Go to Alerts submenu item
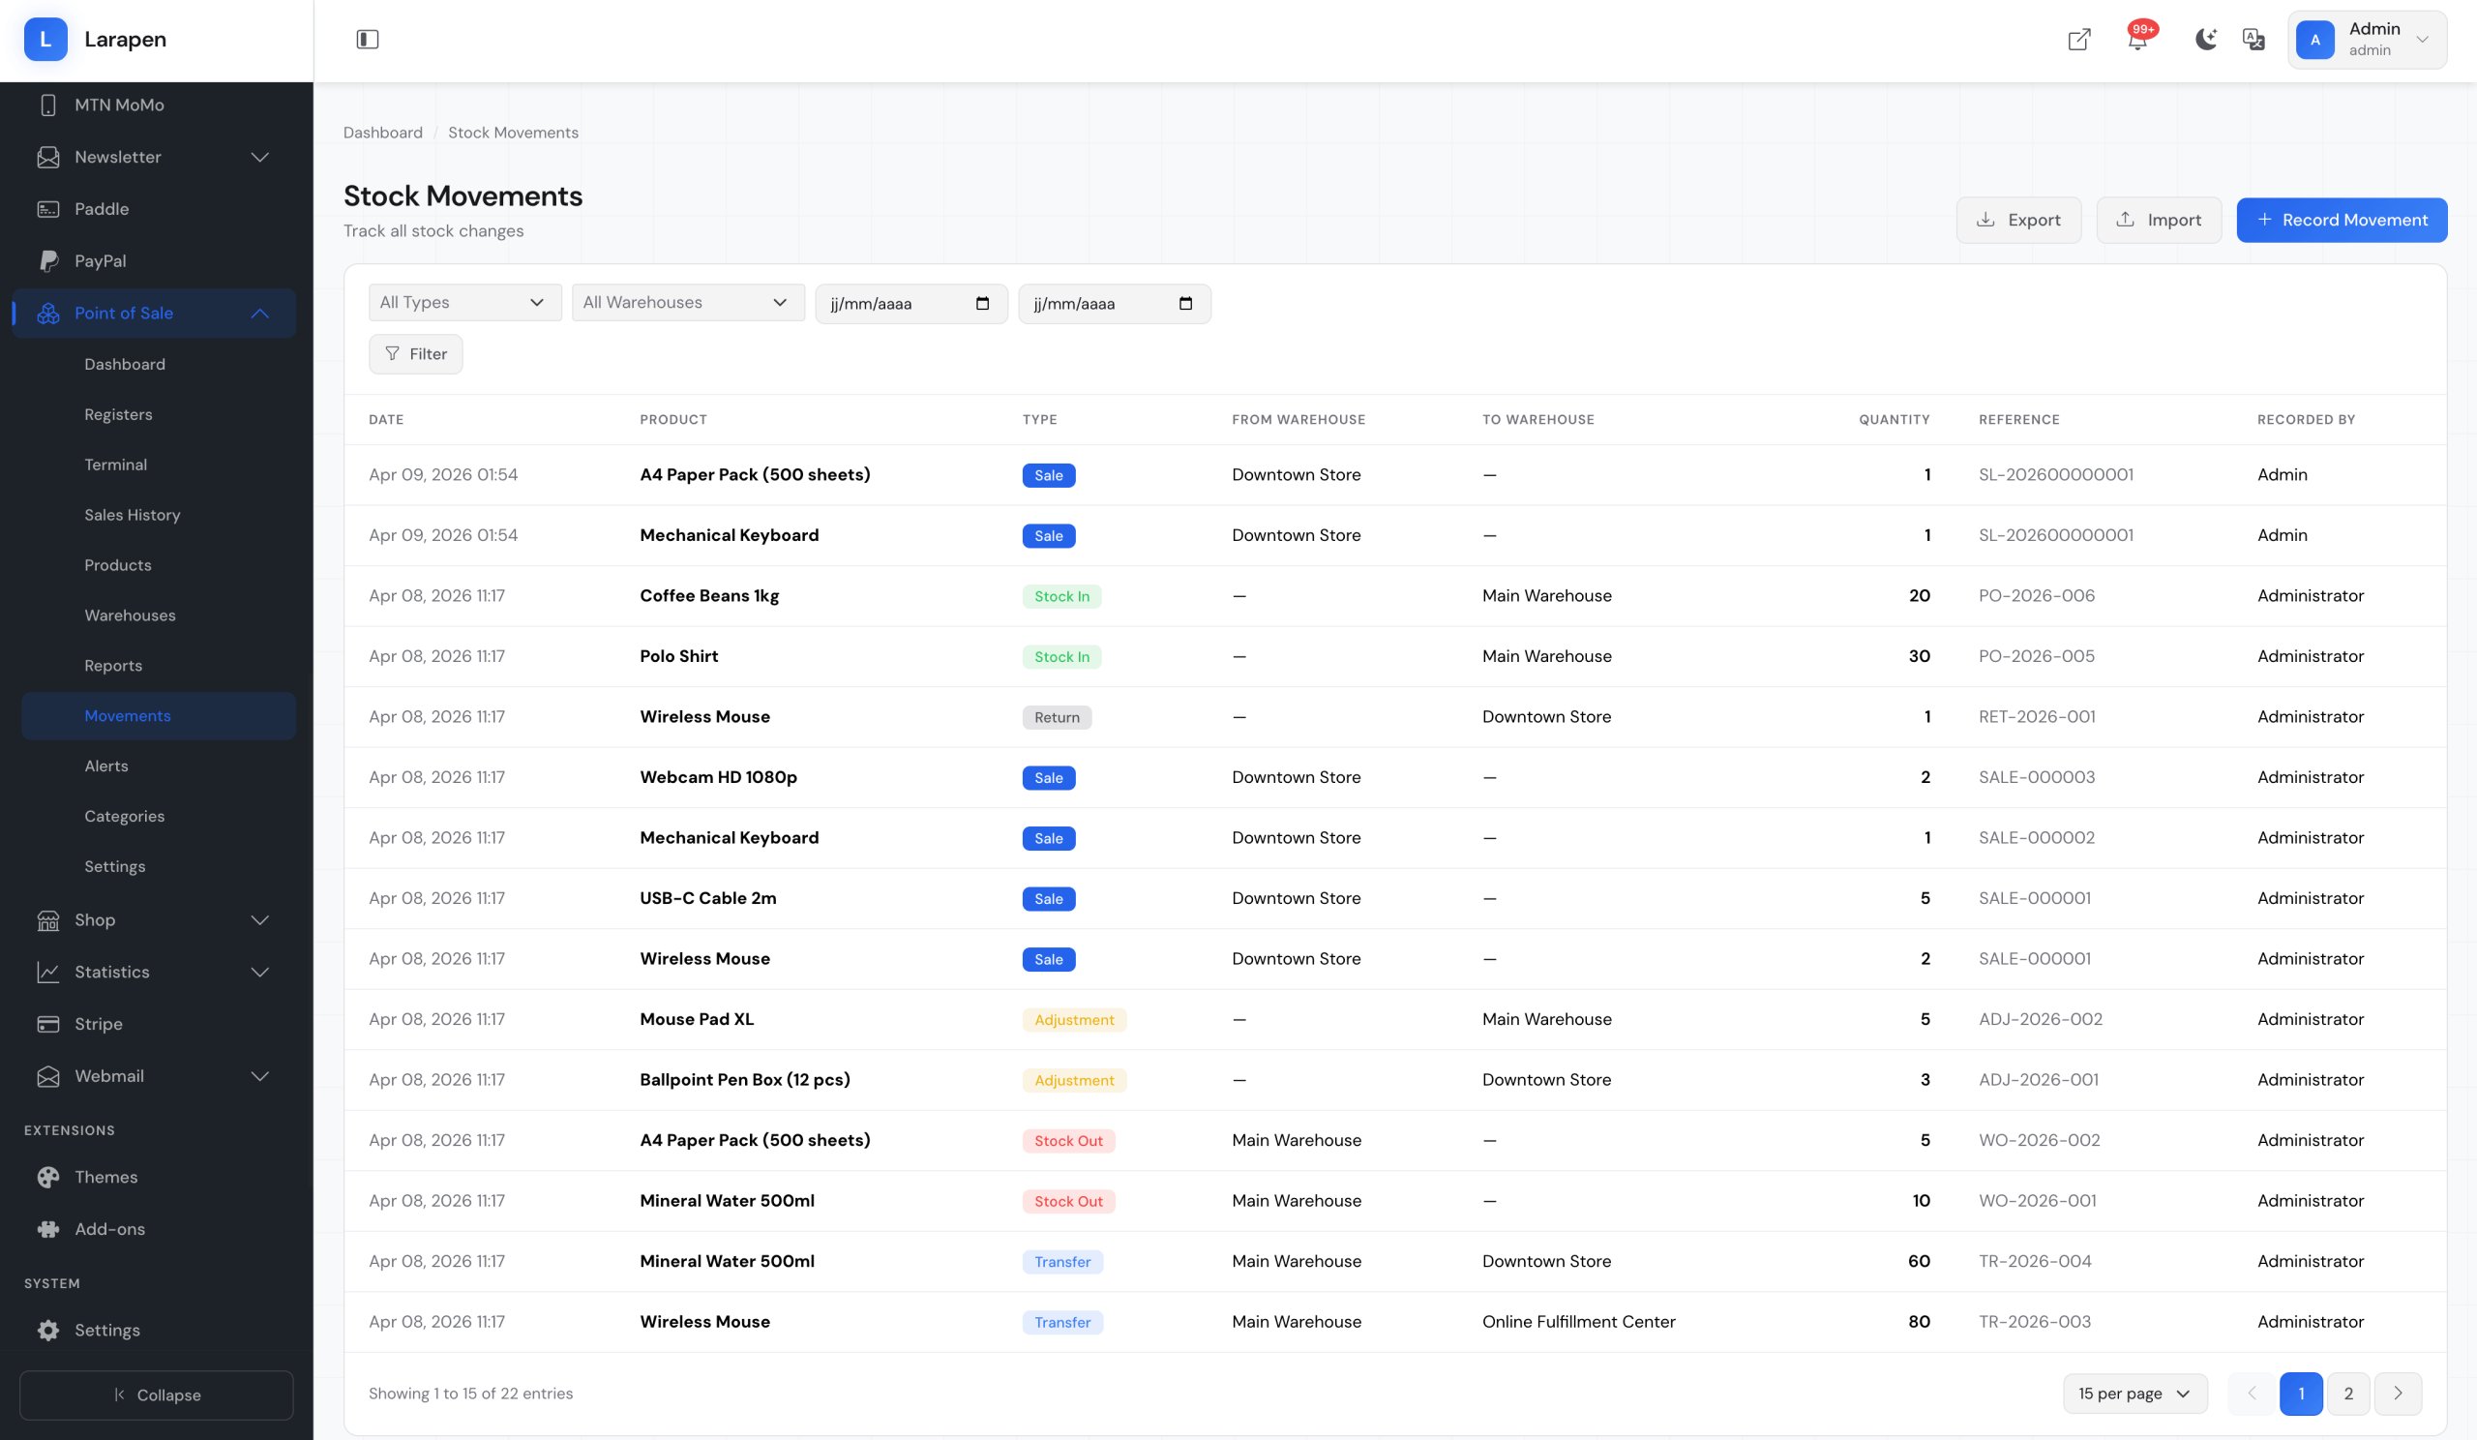This screenshot has width=2477, height=1440. (106, 765)
